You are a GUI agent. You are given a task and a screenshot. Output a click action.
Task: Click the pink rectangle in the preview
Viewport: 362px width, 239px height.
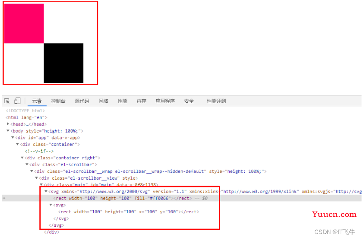24,23
